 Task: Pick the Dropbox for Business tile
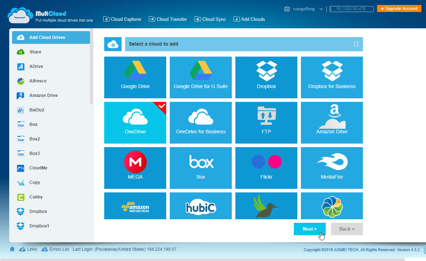(332, 77)
